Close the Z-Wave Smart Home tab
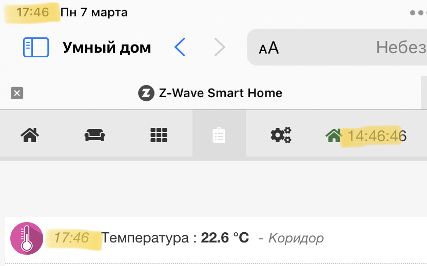 coord(17,93)
